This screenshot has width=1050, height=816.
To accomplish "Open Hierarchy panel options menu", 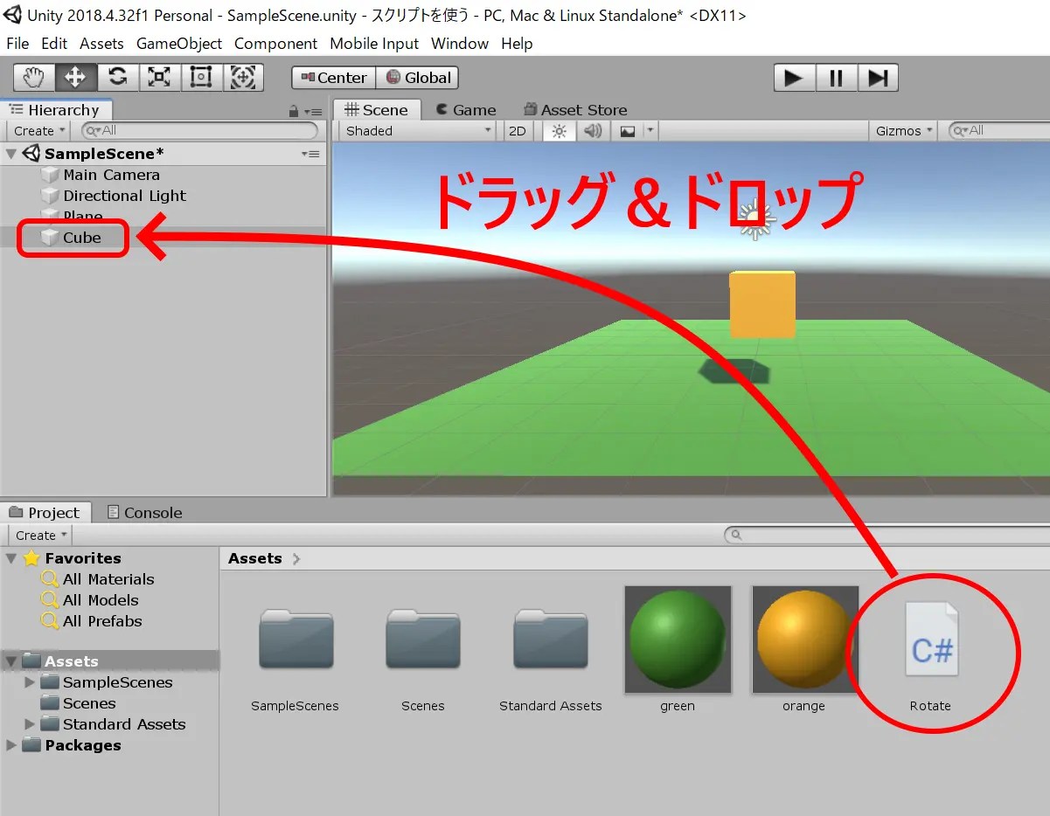I will tap(313, 111).
